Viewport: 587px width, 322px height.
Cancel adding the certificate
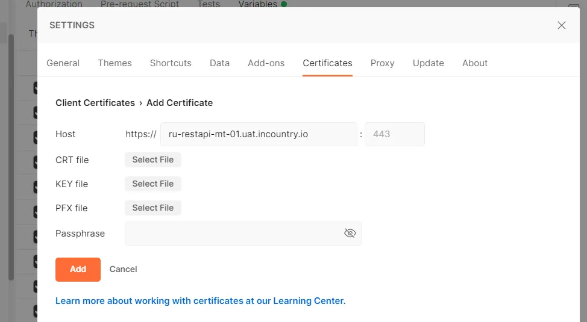tap(123, 269)
